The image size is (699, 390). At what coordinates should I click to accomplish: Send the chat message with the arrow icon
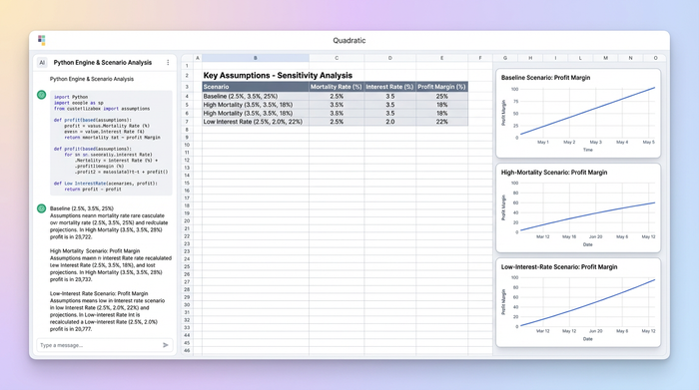point(166,345)
